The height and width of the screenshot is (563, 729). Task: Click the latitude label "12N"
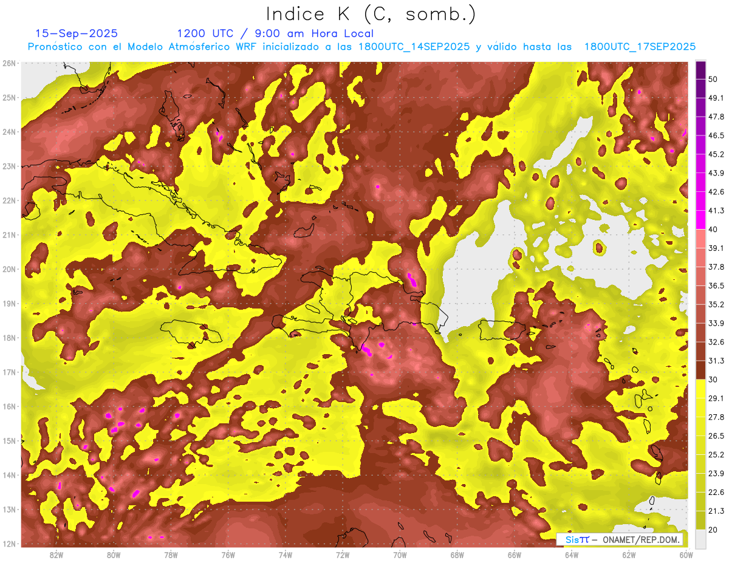(9, 544)
